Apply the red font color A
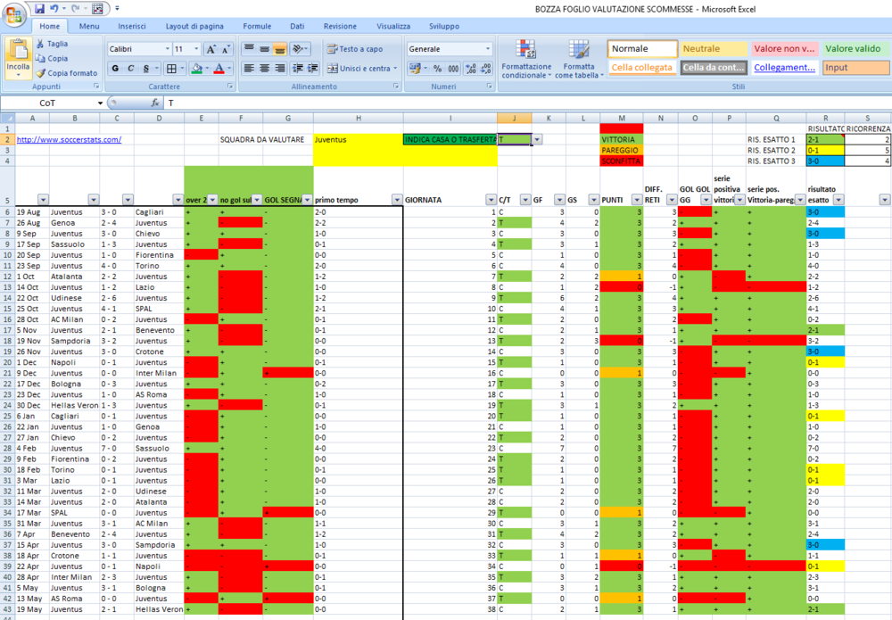892x620 pixels. click(219, 69)
